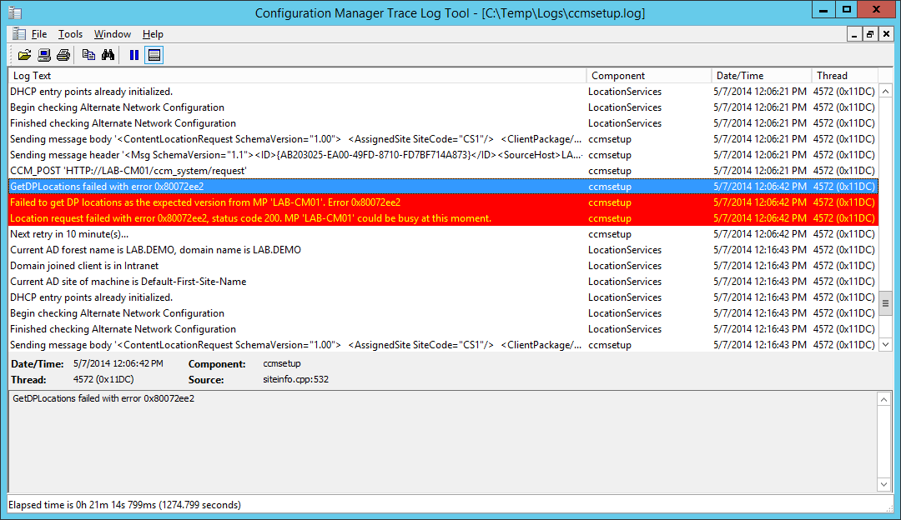Toggle the show details pane icon
The height and width of the screenshot is (520, 901).
tap(154, 55)
